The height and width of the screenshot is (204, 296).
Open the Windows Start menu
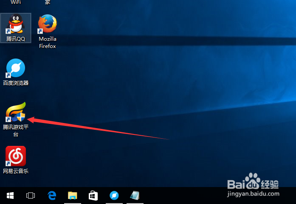[10, 196]
